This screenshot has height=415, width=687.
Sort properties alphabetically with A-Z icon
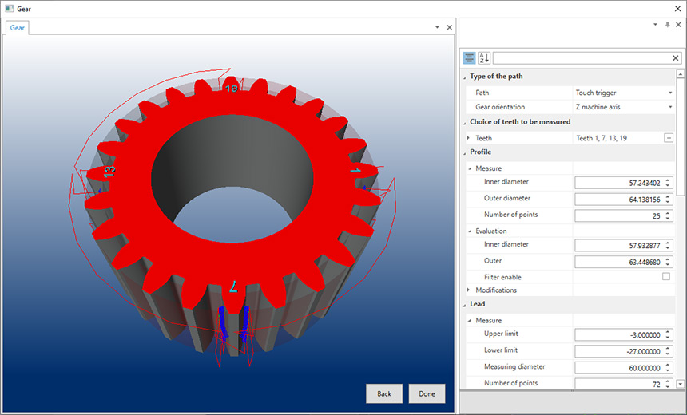(x=484, y=58)
